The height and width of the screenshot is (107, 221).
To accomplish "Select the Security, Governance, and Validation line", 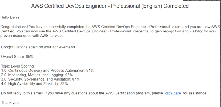I will coord(40,79).
